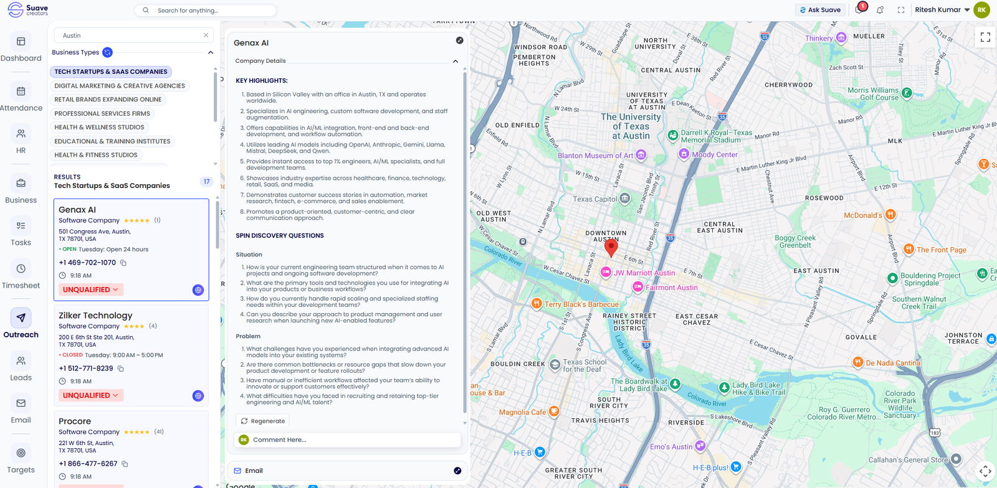
Task: Click the Thinkery map marker
Action: (x=841, y=38)
